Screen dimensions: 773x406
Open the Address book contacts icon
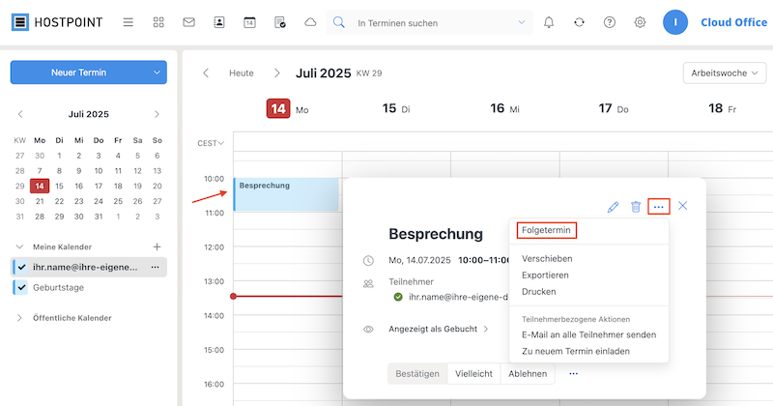point(219,22)
